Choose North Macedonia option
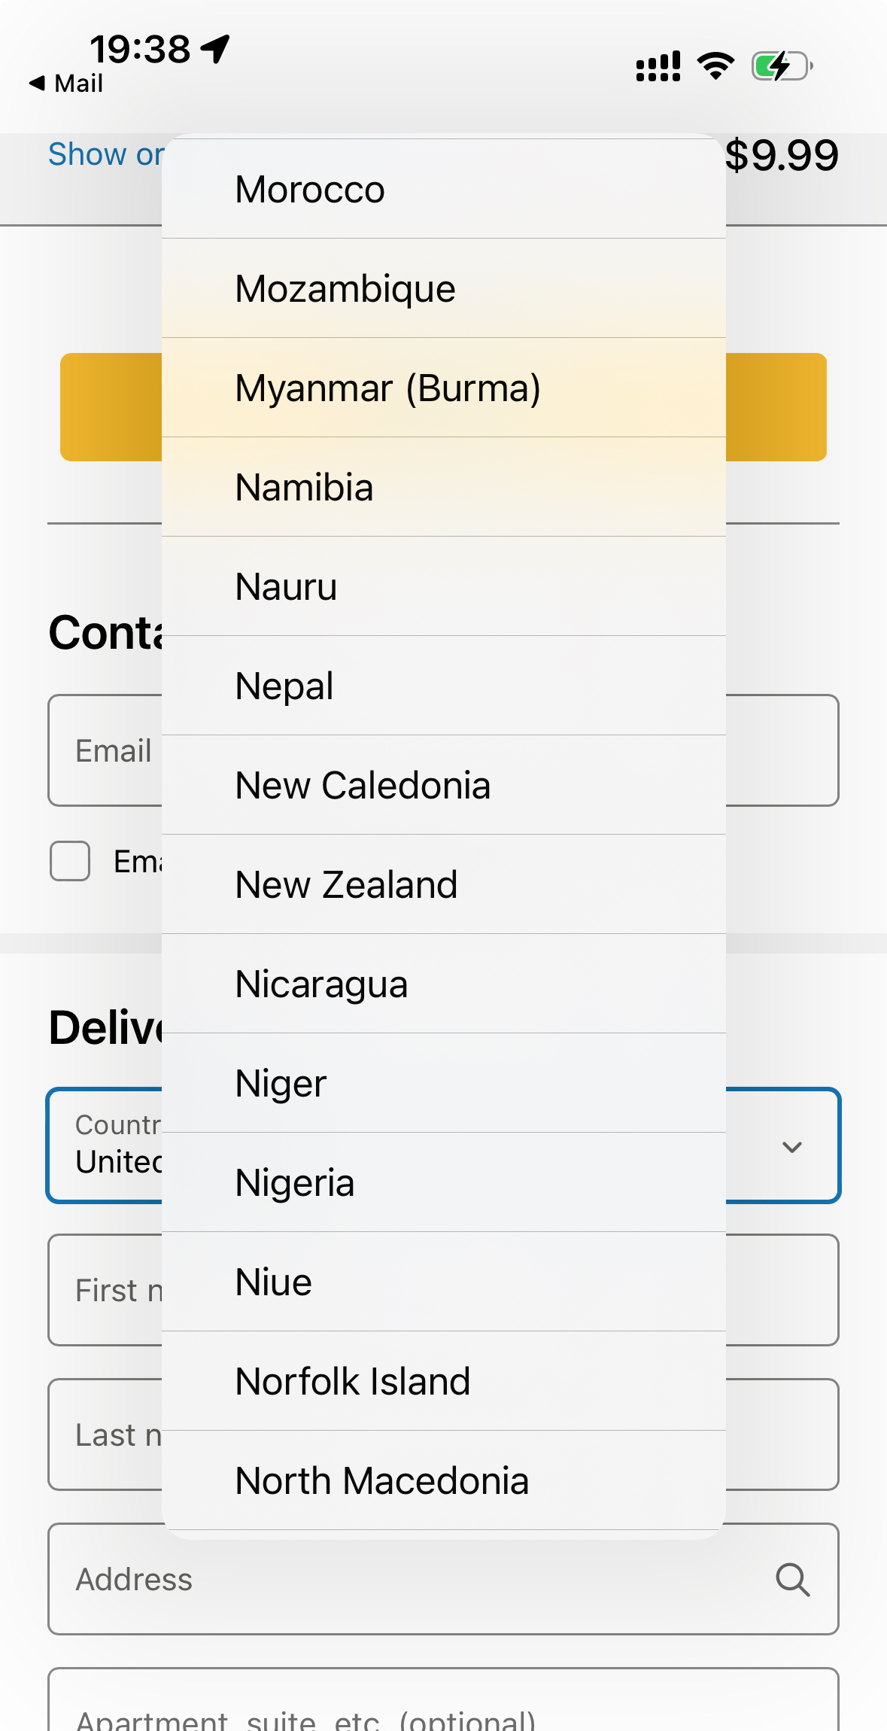The image size is (887, 1731). 443,1480
